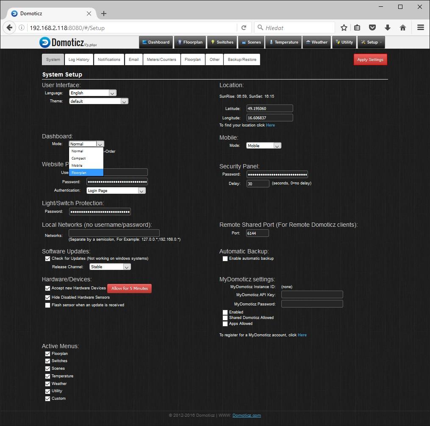
Task: Click the Pocket save icon
Action: tap(372, 27)
